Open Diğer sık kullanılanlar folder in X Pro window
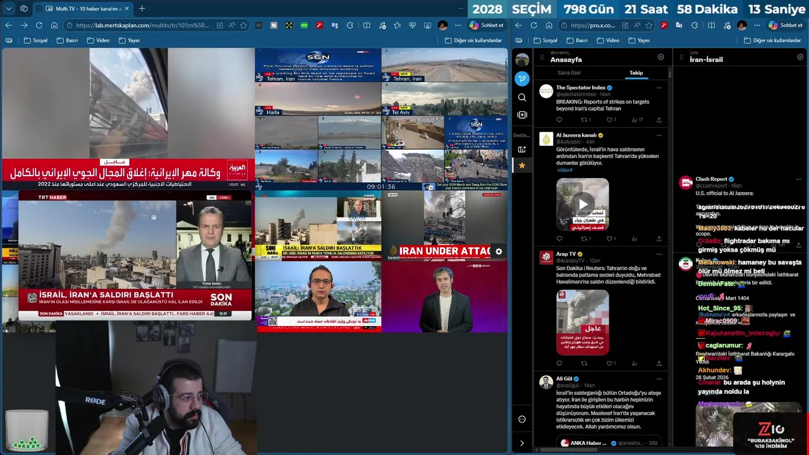 pos(773,40)
